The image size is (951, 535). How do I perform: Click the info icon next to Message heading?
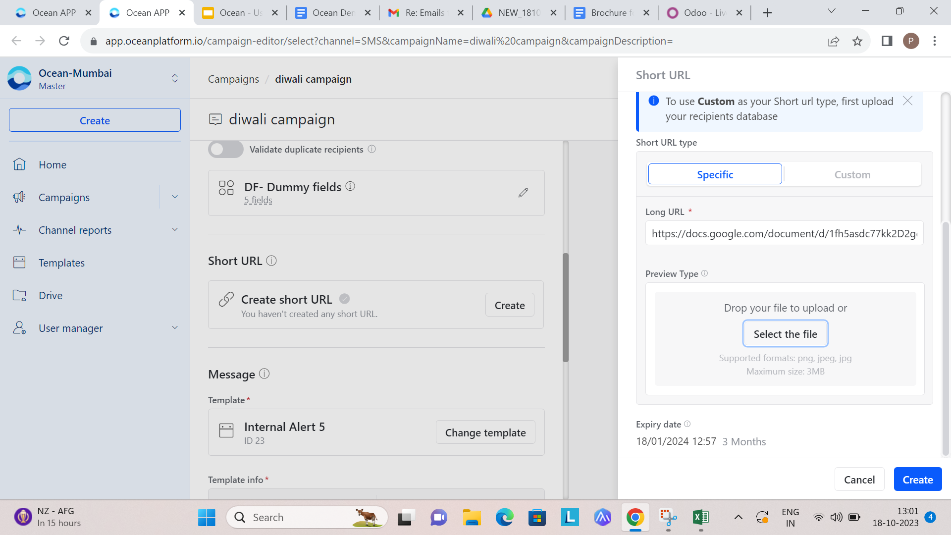pos(264,374)
